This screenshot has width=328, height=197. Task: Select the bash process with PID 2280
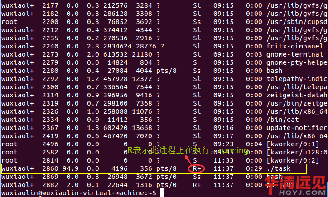point(275,71)
